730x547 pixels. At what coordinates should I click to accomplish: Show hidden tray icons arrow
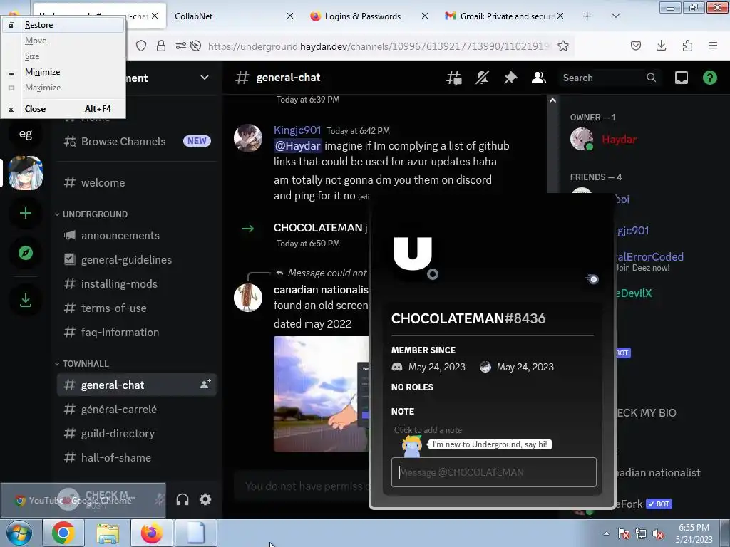(x=606, y=533)
